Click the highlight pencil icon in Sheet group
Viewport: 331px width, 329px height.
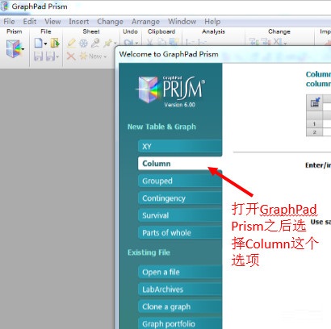71,43
